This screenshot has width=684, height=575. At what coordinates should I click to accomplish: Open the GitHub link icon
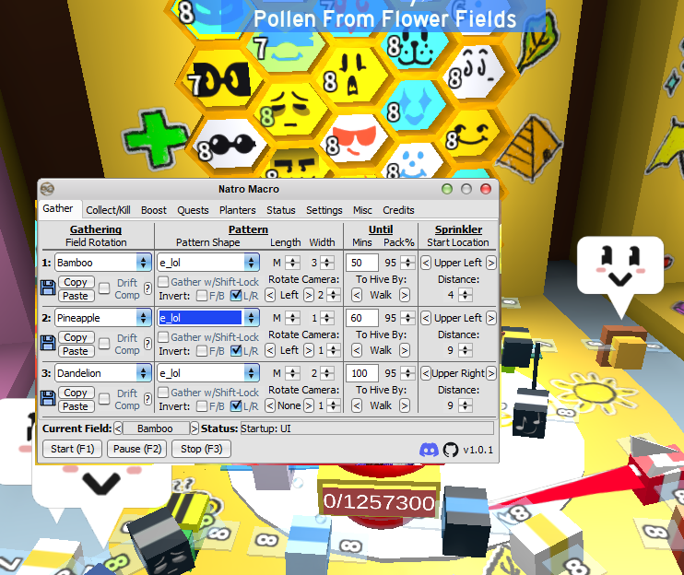[x=451, y=450]
